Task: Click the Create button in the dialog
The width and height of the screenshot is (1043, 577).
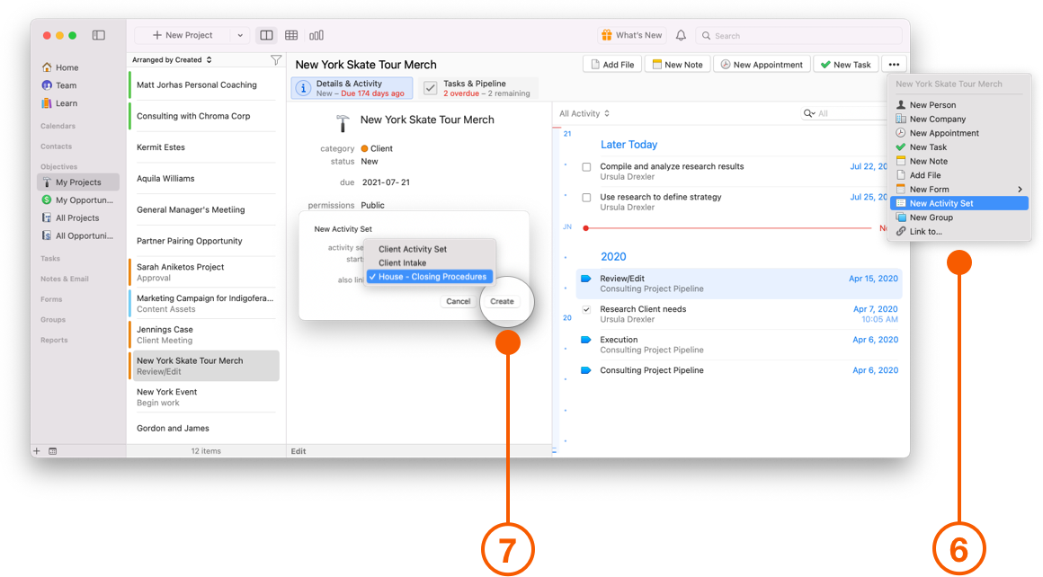Action: click(502, 301)
